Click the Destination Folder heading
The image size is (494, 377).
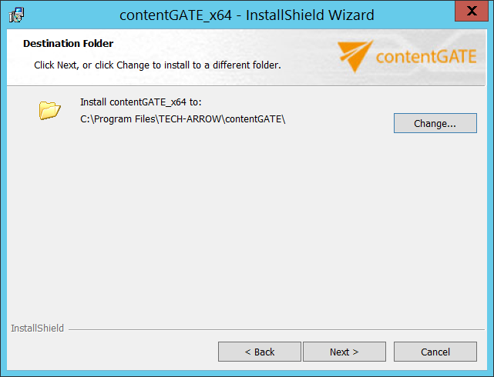click(68, 44)
